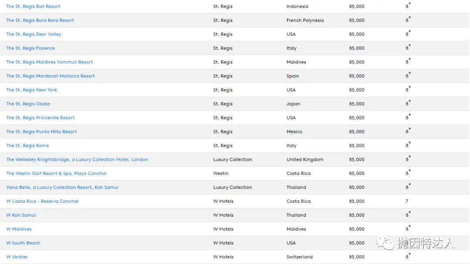The width and height of the screenshot is (470, 264).
Task: Open The St. Regis Princeville Resort link
Action: [40, 118]
